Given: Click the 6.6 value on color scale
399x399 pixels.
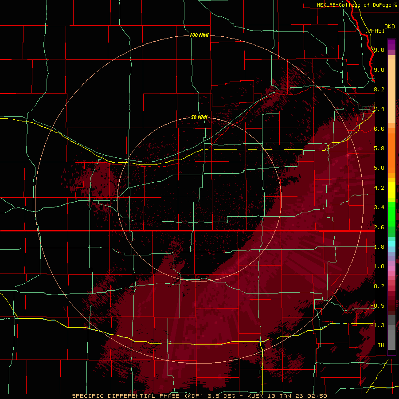Looking at the screenshot, I should click(379, 129).
